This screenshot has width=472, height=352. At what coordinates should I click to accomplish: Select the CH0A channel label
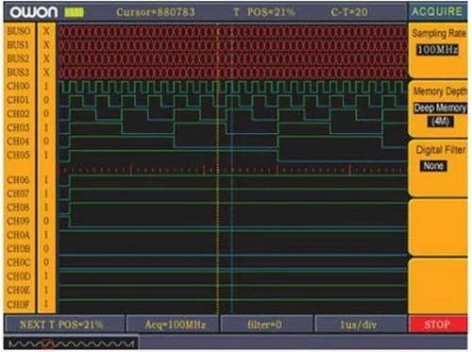pyautogui.click(x=18, y=235)
